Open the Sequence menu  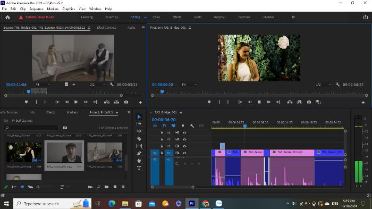click(x=36, y=9)
